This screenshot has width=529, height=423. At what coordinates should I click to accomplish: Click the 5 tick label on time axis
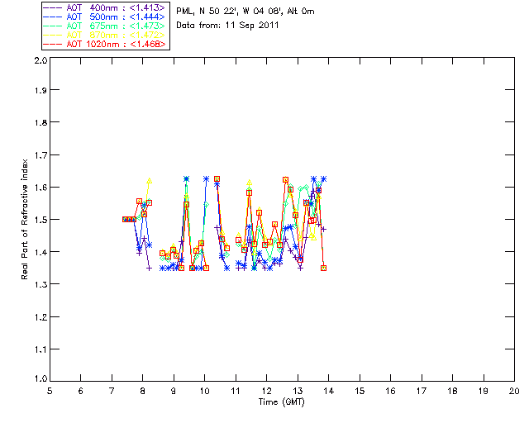point(50,391)
